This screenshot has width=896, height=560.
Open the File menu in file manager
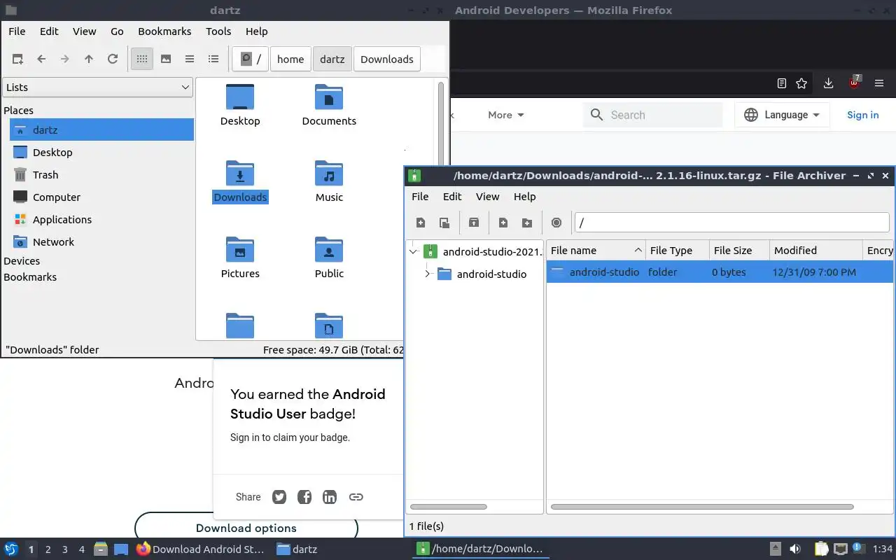point(17,31)
